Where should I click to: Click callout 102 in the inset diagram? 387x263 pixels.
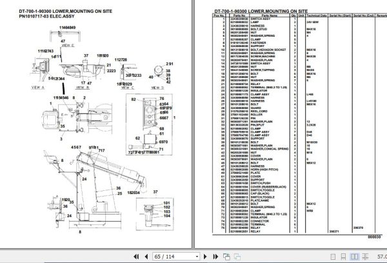point(167,208)
